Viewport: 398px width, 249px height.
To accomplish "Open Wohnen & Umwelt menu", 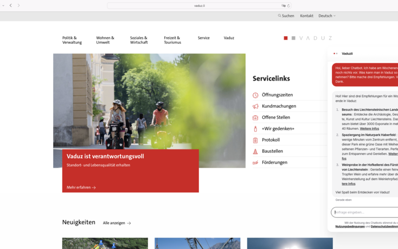I will (x=105, y=40).
